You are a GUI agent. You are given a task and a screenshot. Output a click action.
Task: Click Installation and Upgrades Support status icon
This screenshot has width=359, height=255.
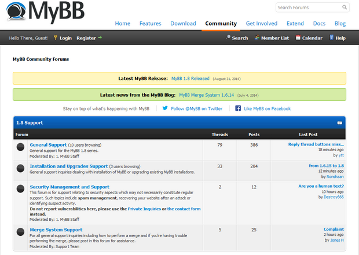(x=20, y=168)
